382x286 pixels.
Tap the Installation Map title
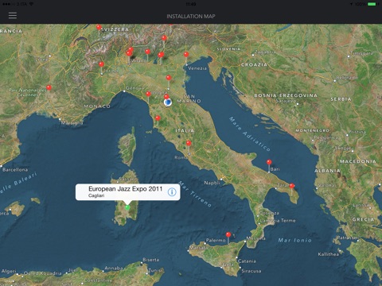click(191, 16)
